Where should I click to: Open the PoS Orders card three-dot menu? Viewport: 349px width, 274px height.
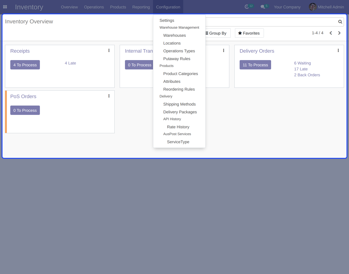tap(109, 96)
